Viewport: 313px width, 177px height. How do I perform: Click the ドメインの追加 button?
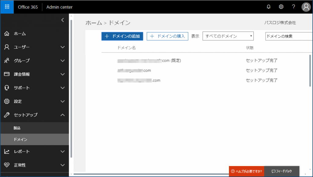[x=122, y=36]
